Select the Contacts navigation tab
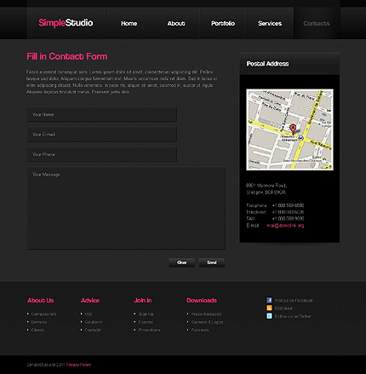 tap(317, 23)
